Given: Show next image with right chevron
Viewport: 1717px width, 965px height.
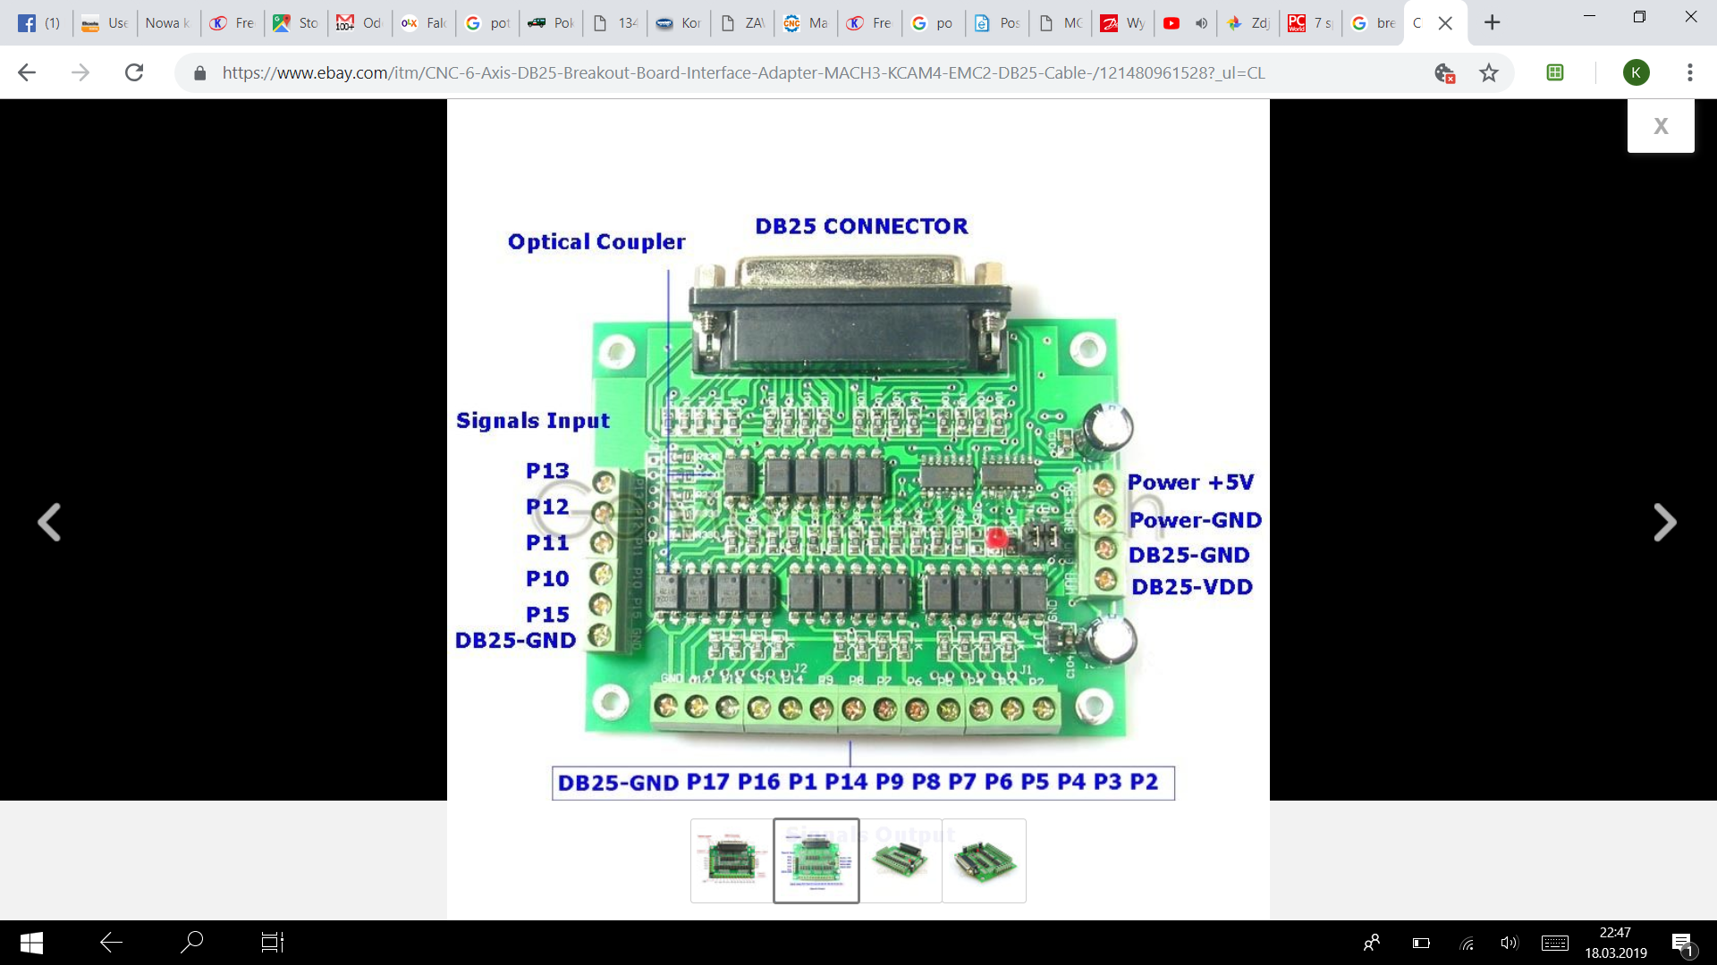Looking at the screenshot, I should 1664,522.
